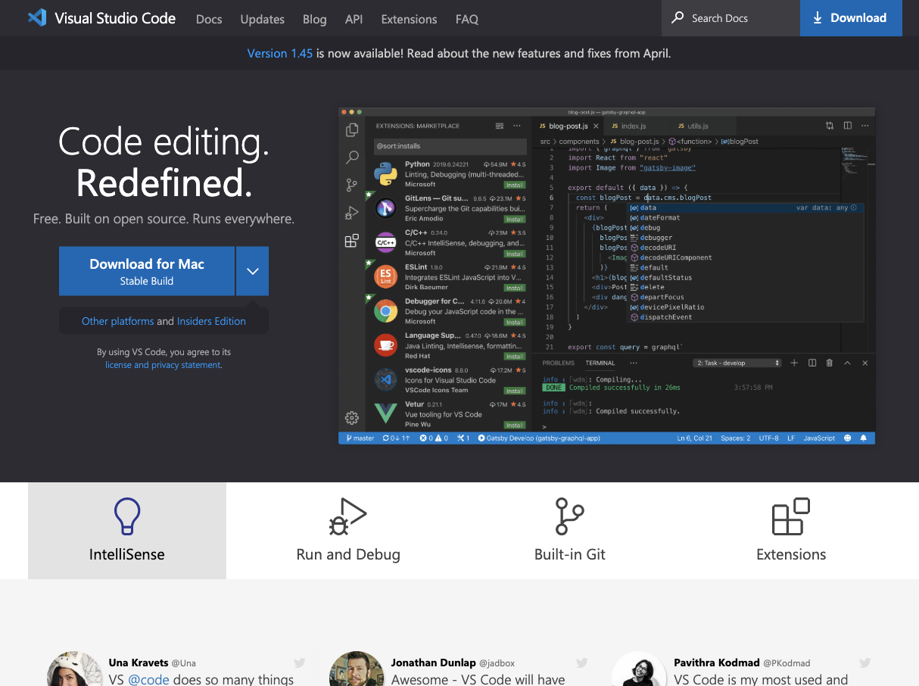Click the Debugger for Chrome icon
The image size is (919, 686).
386,311
